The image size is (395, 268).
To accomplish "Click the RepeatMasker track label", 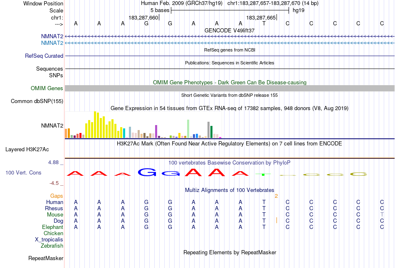I will click(46, 258).
